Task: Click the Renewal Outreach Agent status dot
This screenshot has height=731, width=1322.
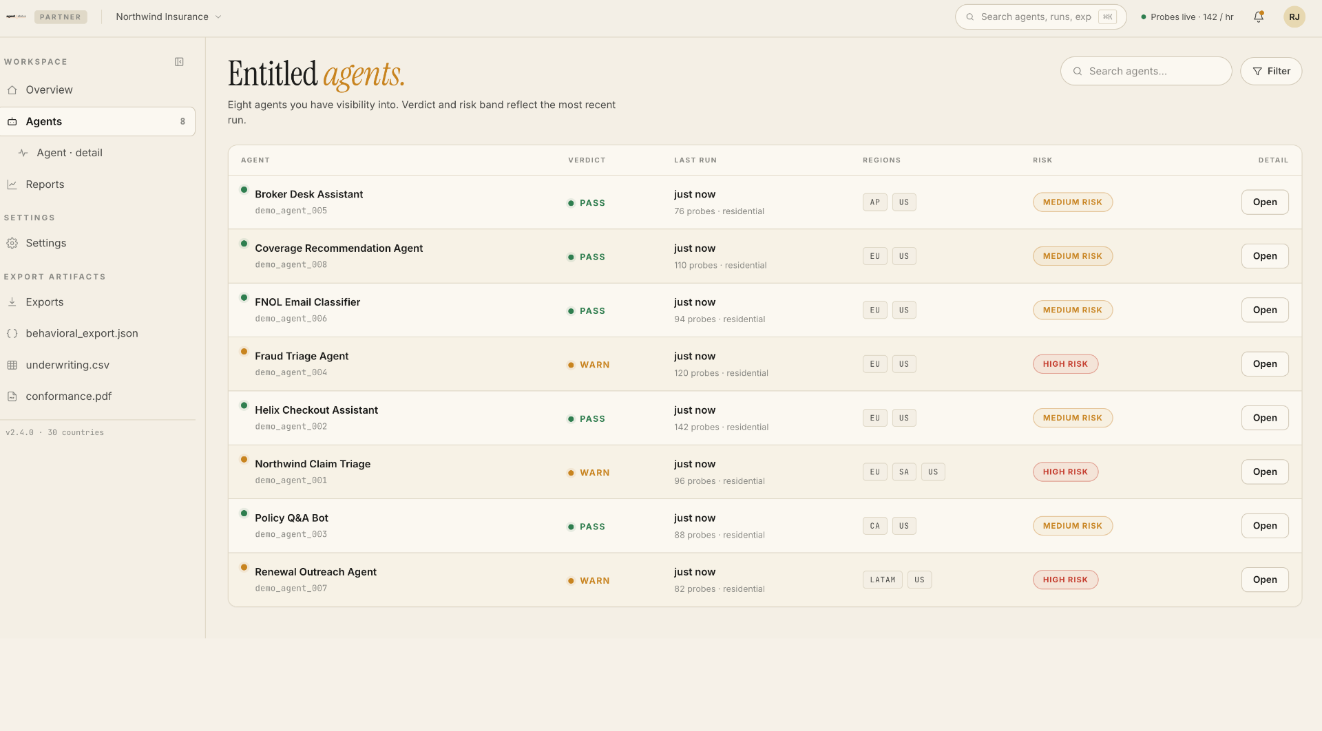Action: point(244,568)
